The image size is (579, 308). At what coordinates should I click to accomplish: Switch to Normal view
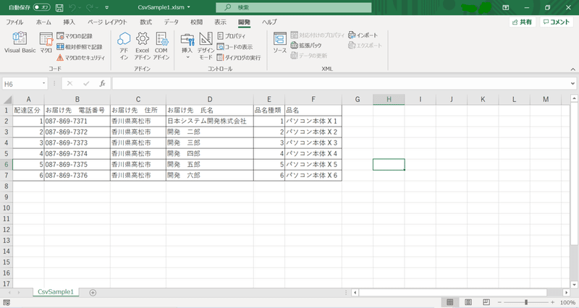click(449, 302)
